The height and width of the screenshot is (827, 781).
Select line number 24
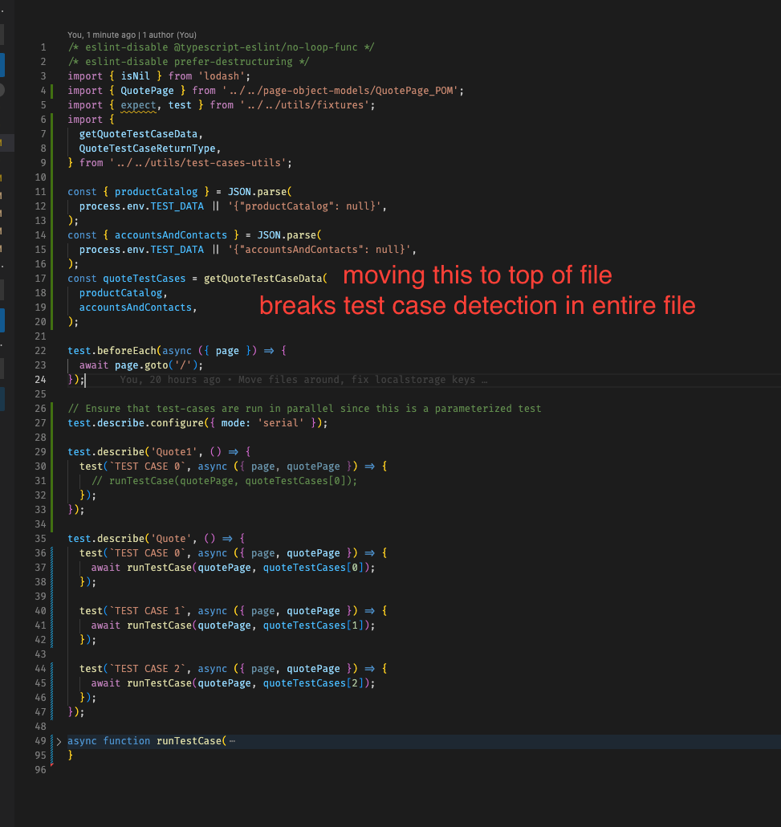[40, 379]
